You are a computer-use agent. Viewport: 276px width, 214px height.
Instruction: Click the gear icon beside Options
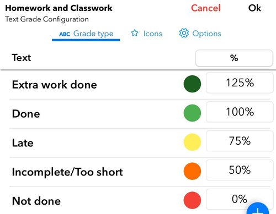184,33
